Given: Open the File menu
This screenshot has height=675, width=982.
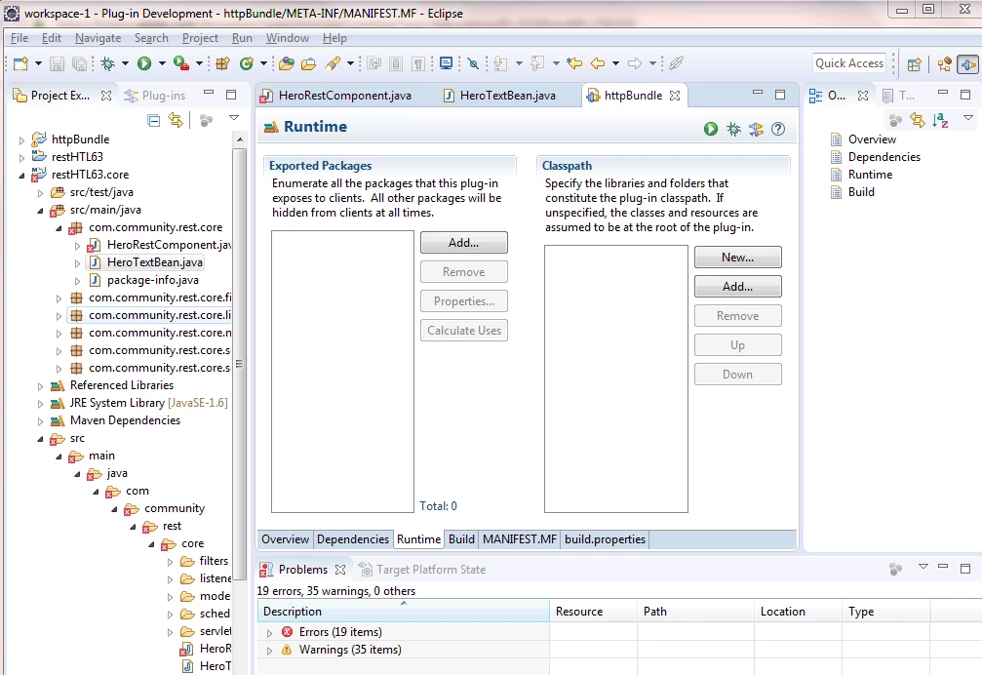Looking at the screenshot, I should (20, 38).
